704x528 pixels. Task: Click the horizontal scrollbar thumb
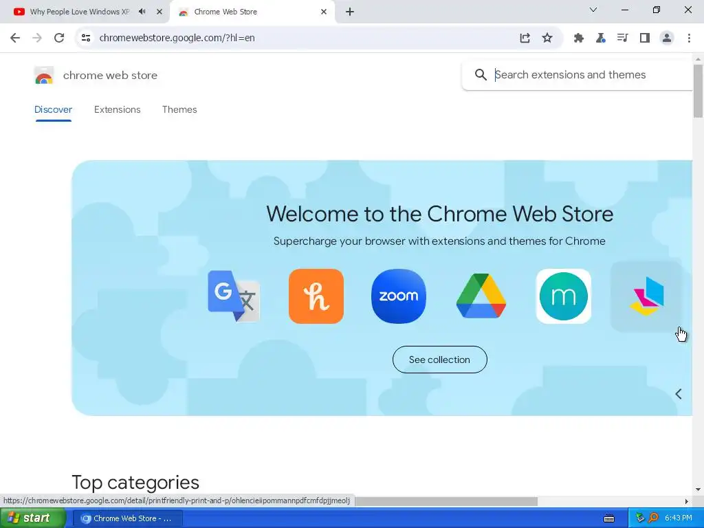(x=446, y=501)
